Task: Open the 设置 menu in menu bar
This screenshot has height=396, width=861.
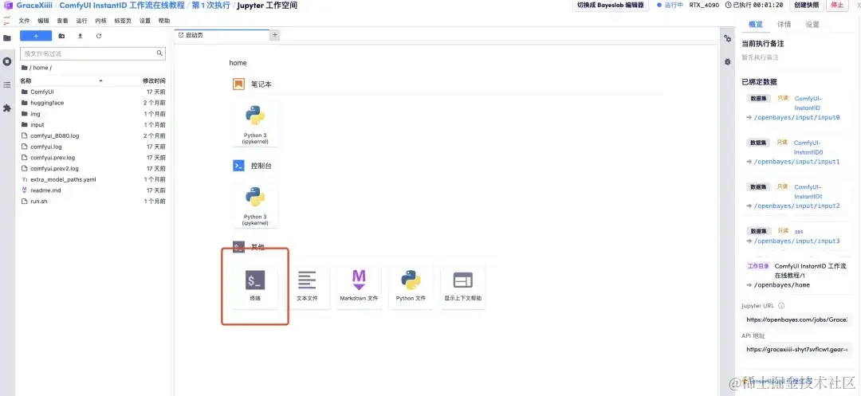Action: pos(145,21)
